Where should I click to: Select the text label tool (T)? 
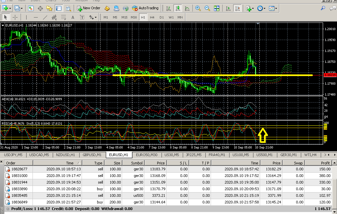[x=82, y=17]
